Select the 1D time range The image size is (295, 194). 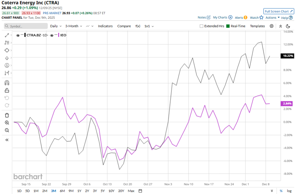pos(19,191)
